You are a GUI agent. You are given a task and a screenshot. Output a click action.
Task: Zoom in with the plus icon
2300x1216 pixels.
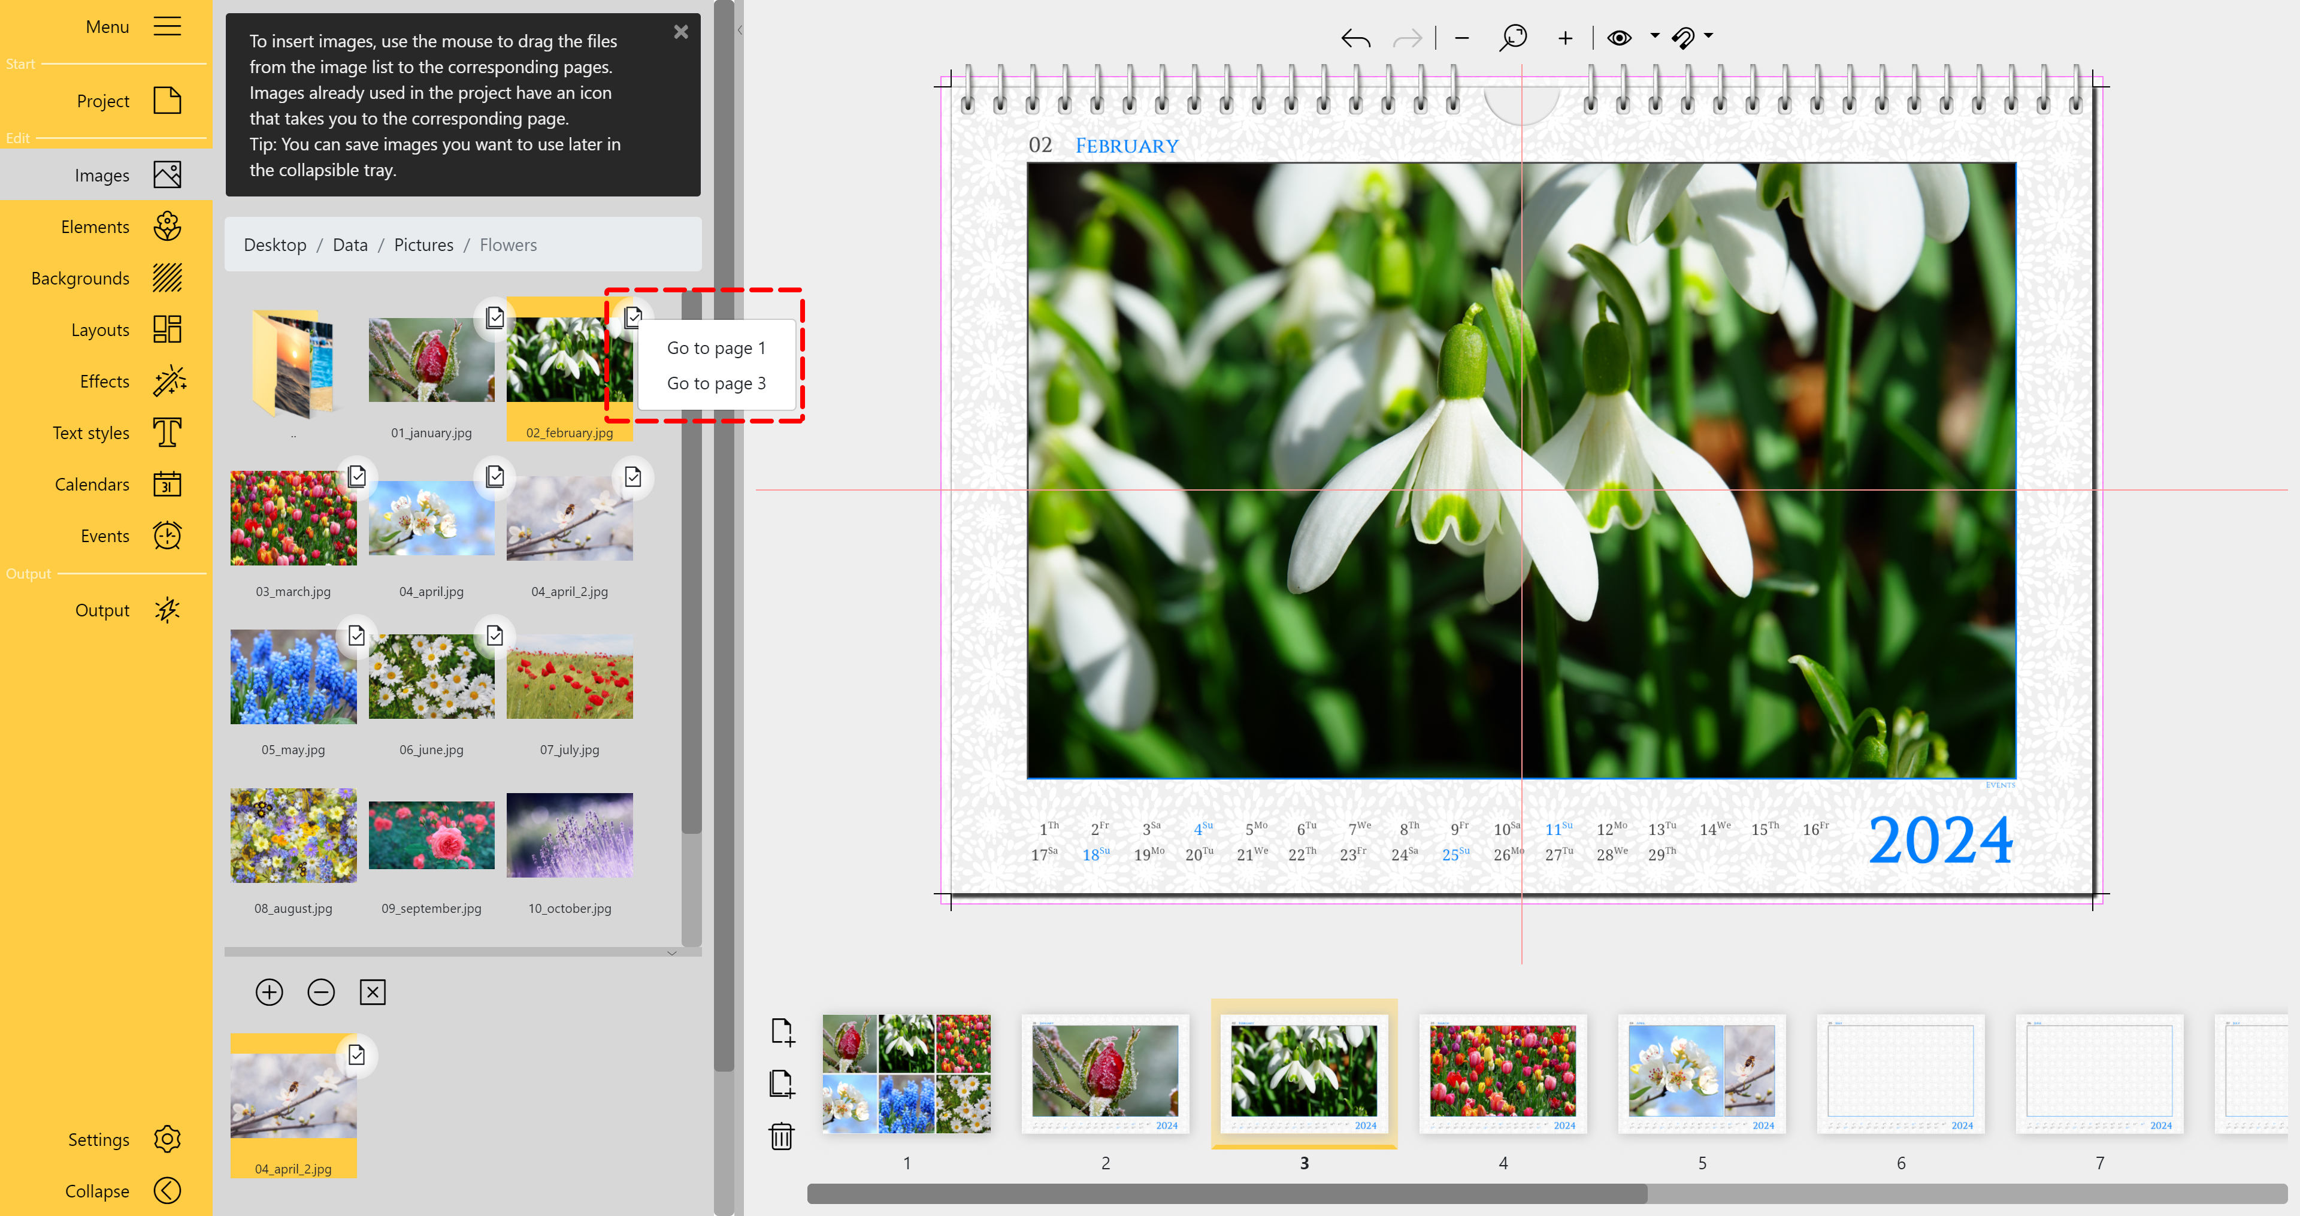point(1564,38)
